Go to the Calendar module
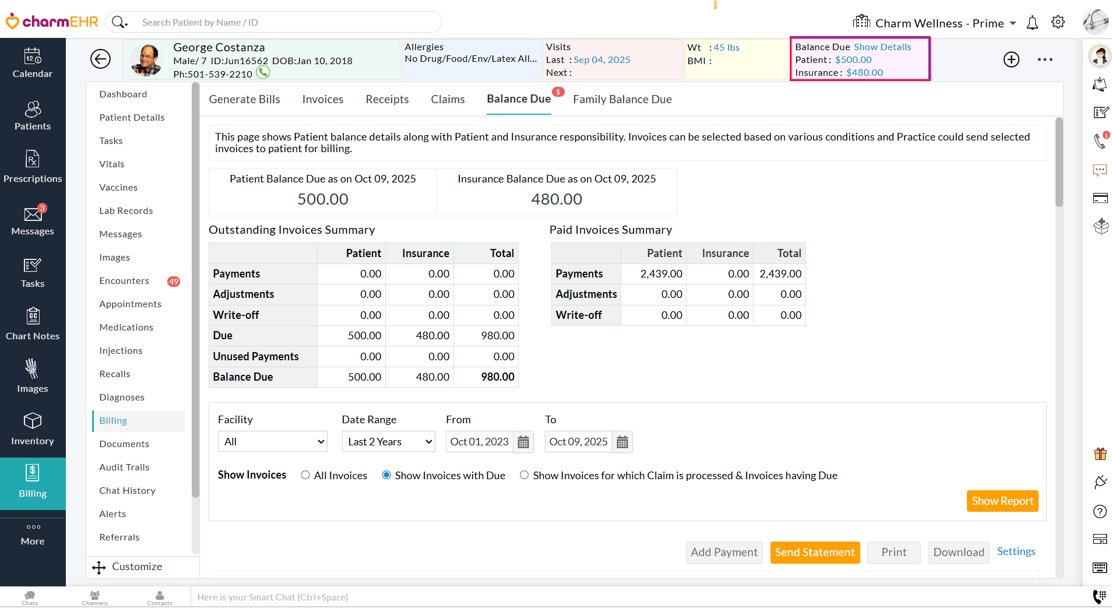The width and height of the screenshot is (1112, 608). coord(33,63)
